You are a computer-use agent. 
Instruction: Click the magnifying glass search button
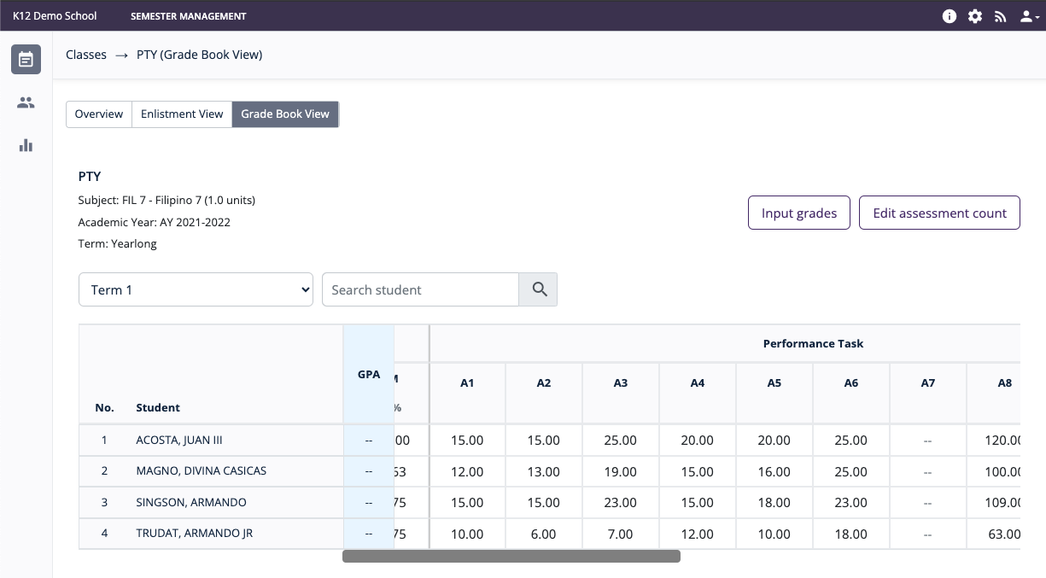(539, 289)
